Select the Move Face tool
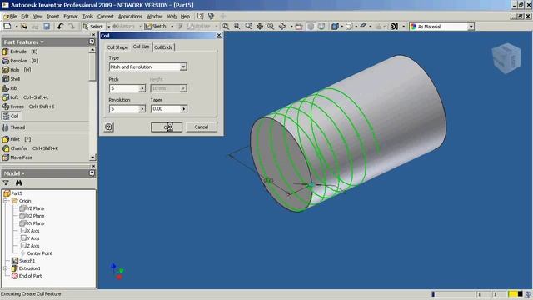This screenshot has width=533, height=300. [17, 157]
